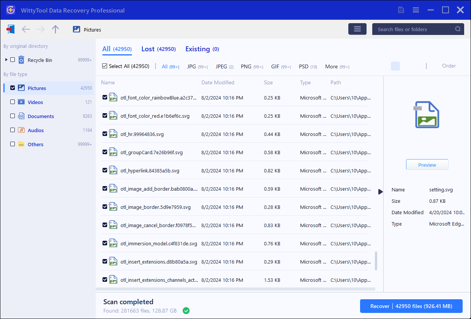The image size is (471, 319).
Task: Expand the Recycle Bin tree node
Action: pos(6,60)
